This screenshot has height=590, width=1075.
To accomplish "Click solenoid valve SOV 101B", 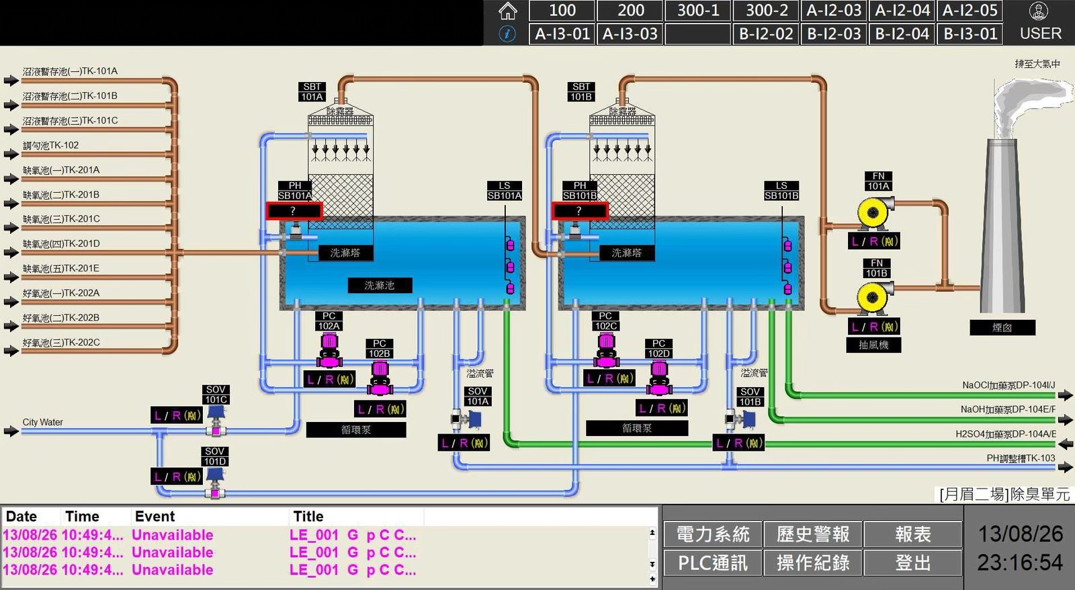I will click(x=740, y=420).
